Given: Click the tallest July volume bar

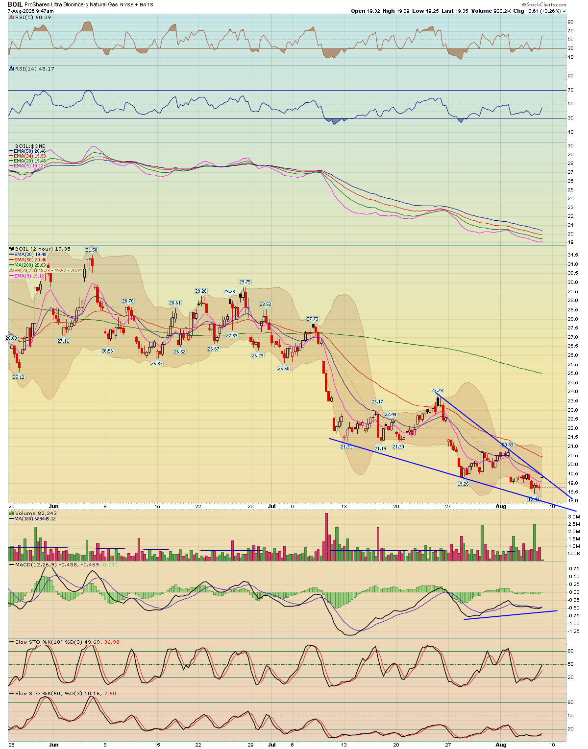Looking at the screenshot, I should point(326,537).
